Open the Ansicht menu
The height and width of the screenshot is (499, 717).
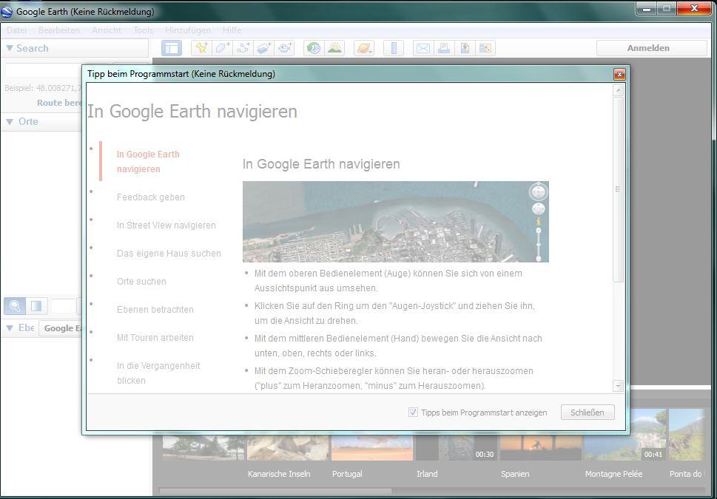[x=107, y=30]
